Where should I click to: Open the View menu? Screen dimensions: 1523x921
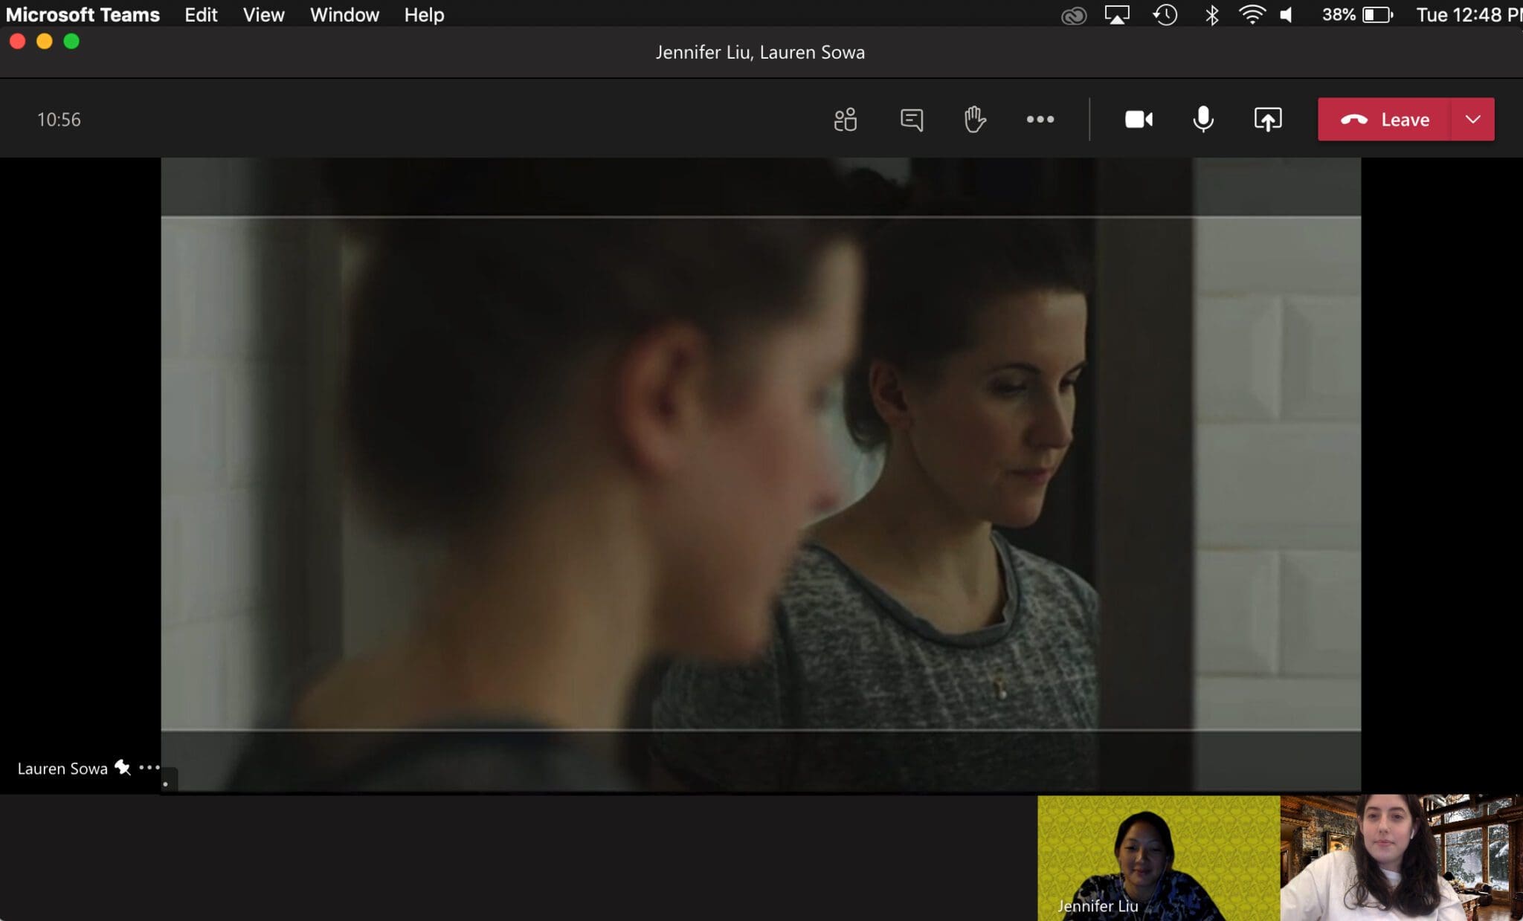(263, 15)
